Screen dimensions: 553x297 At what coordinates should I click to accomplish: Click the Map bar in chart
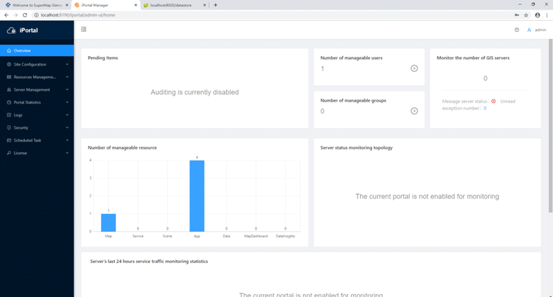click(109, 222)
